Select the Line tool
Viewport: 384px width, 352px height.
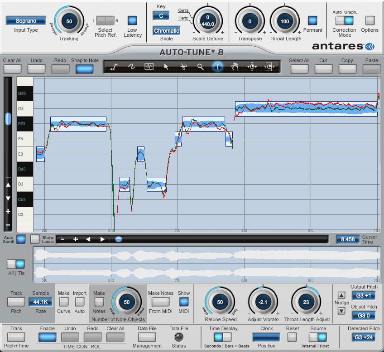(114, 67)
